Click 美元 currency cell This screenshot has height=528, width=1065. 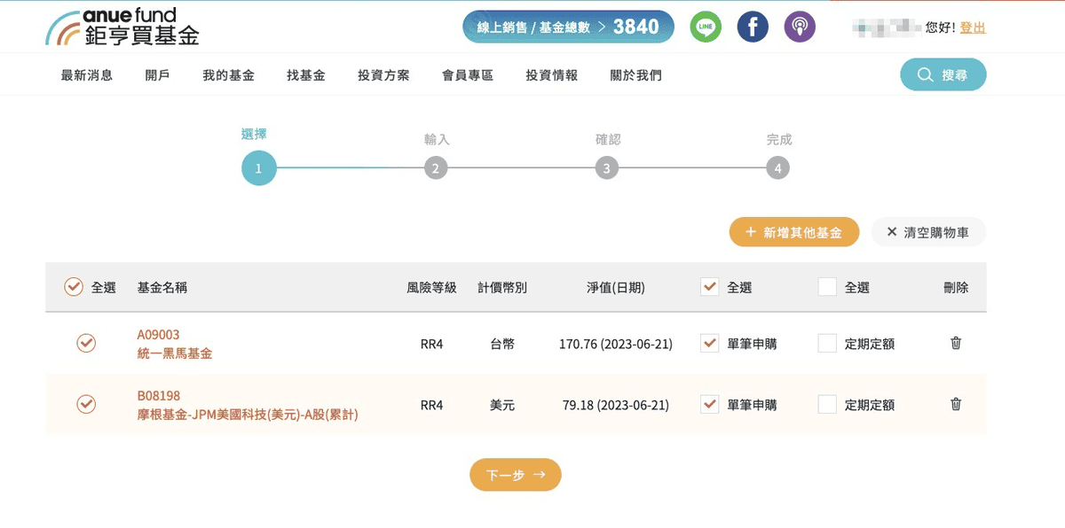coord(502,405)
